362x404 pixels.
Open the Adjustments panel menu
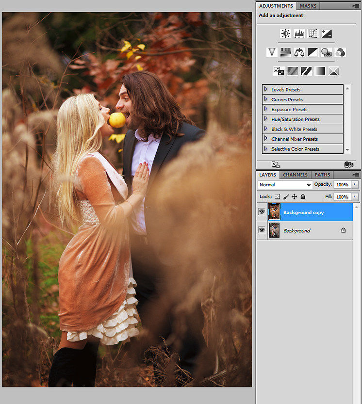pyautogui.click(x=356, y=6)
